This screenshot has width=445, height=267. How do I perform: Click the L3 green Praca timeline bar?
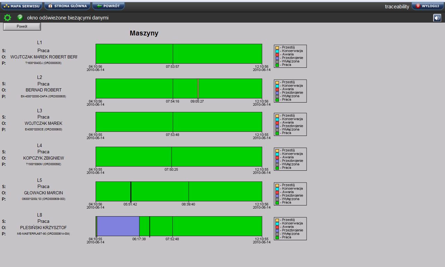pos(179,122)
